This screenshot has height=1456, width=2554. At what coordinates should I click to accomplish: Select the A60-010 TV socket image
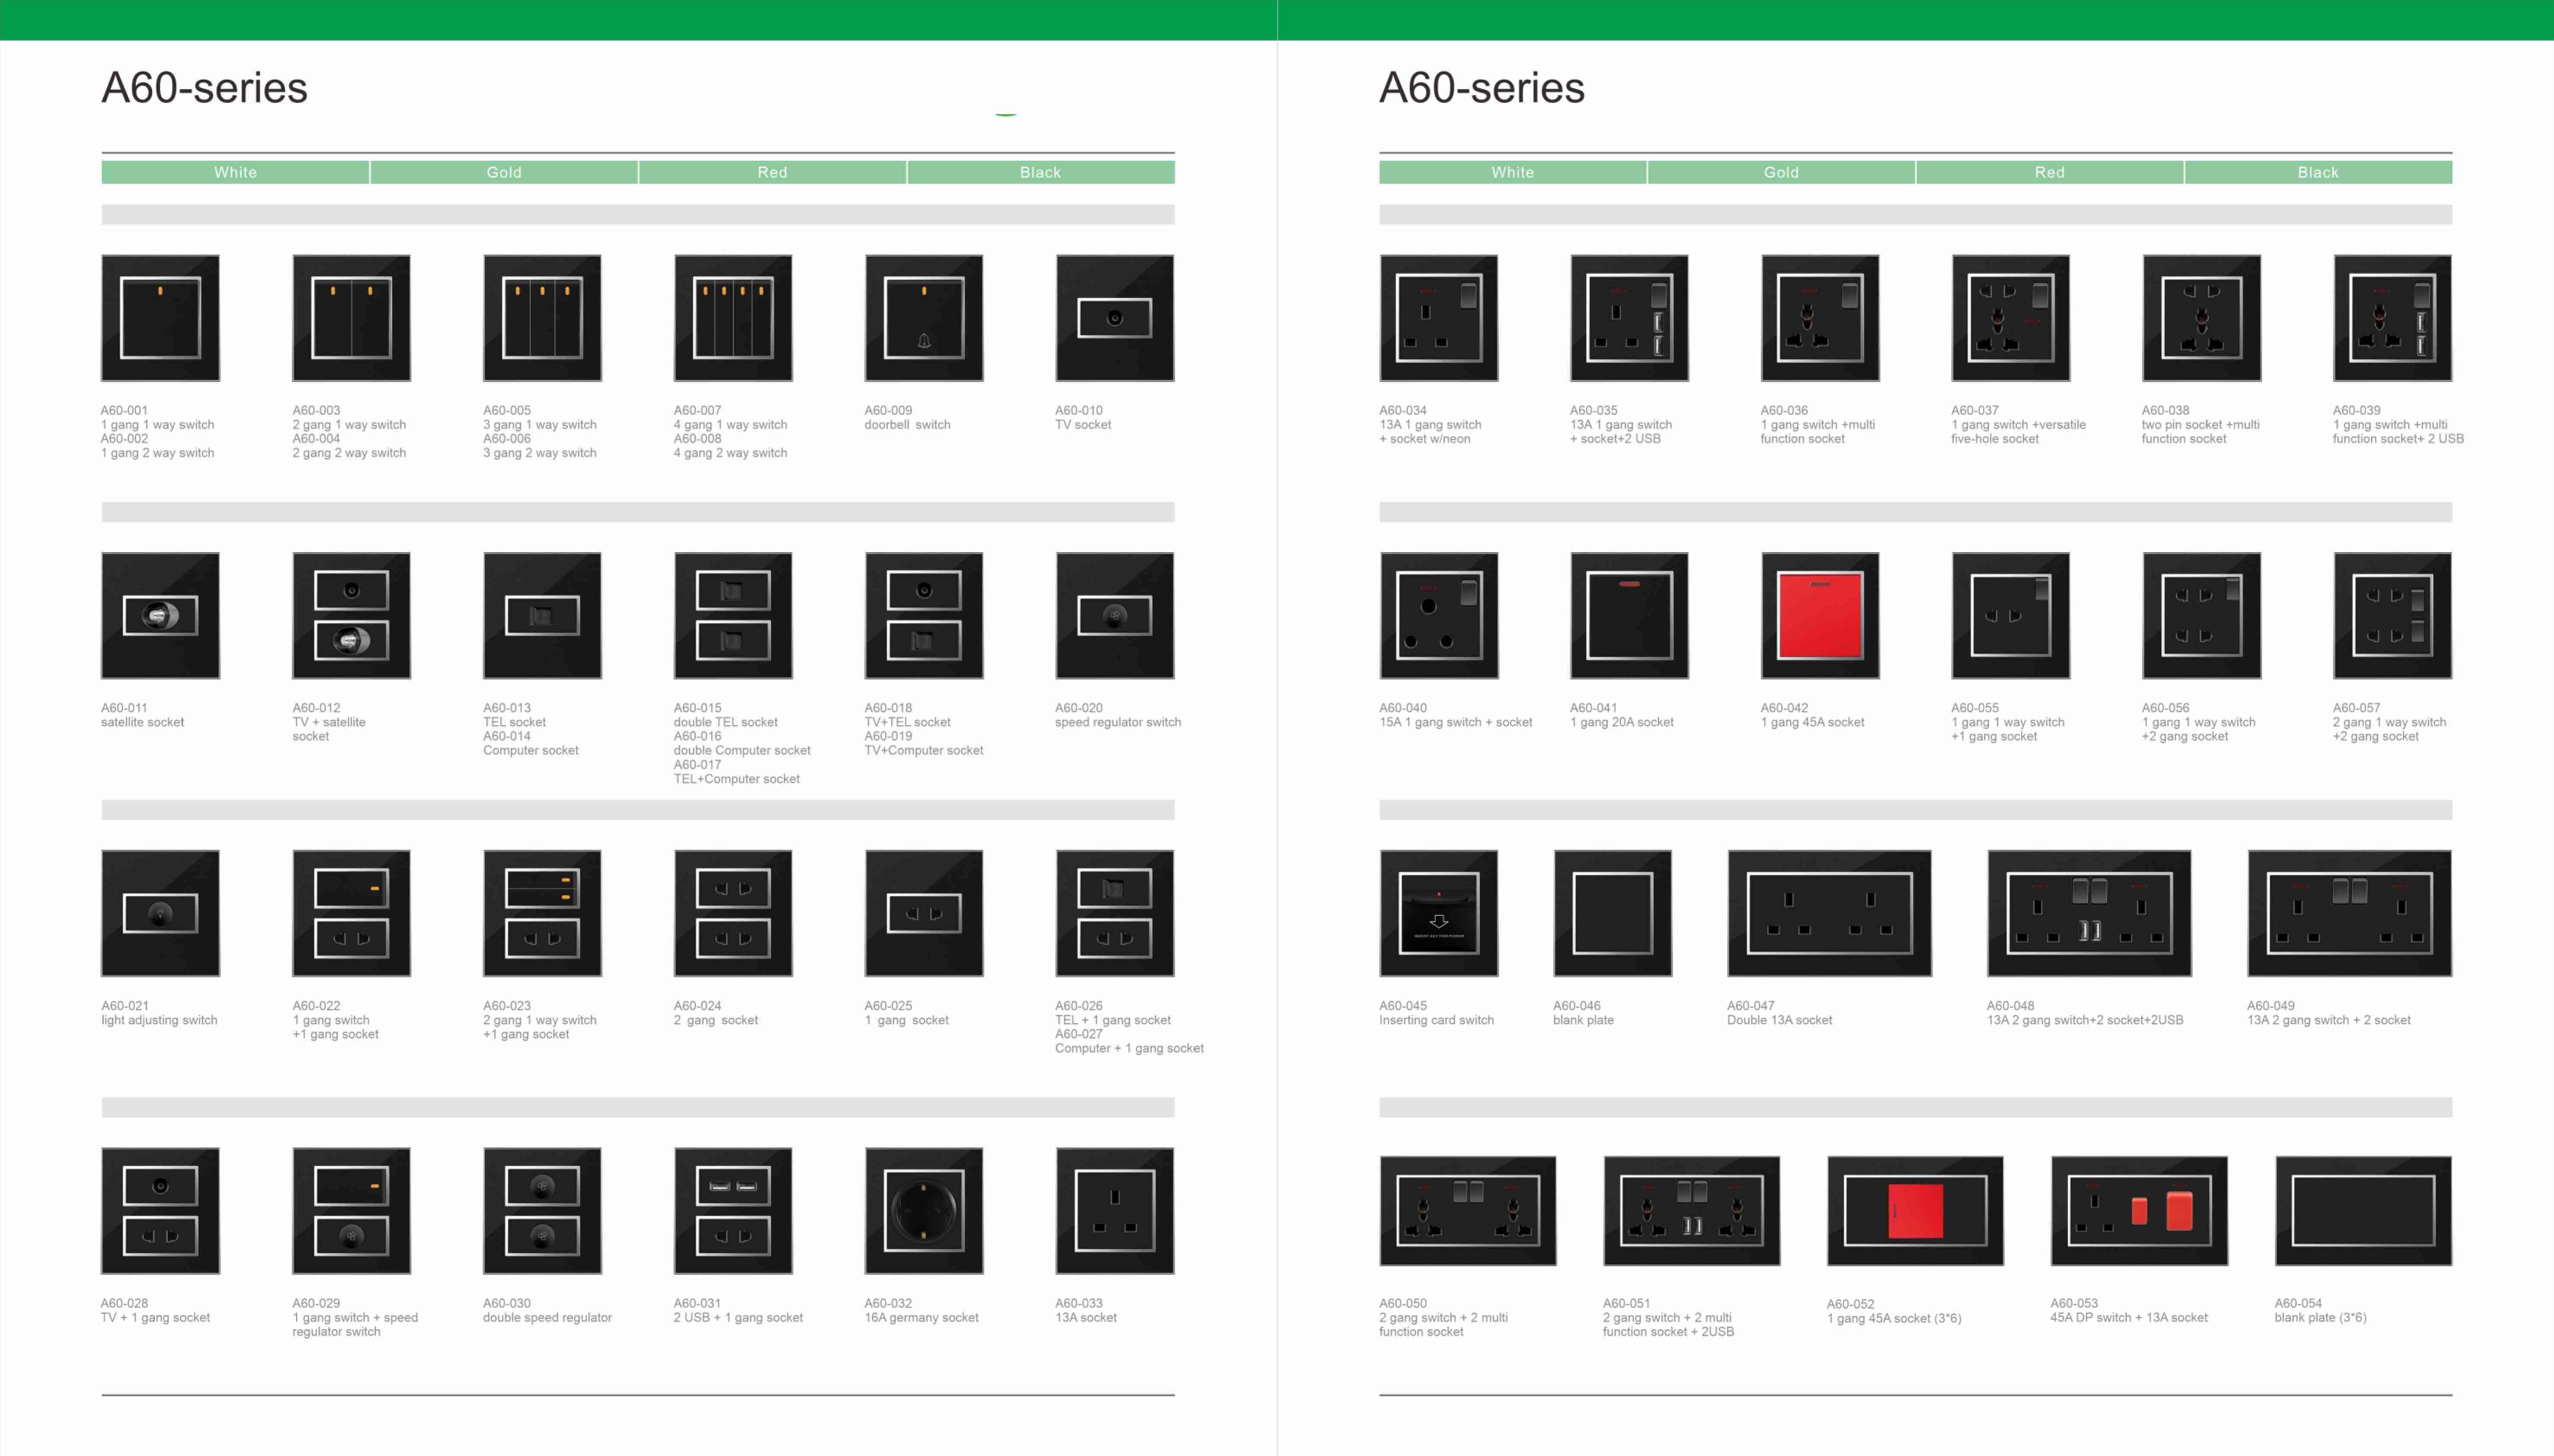coord(1115,318)
